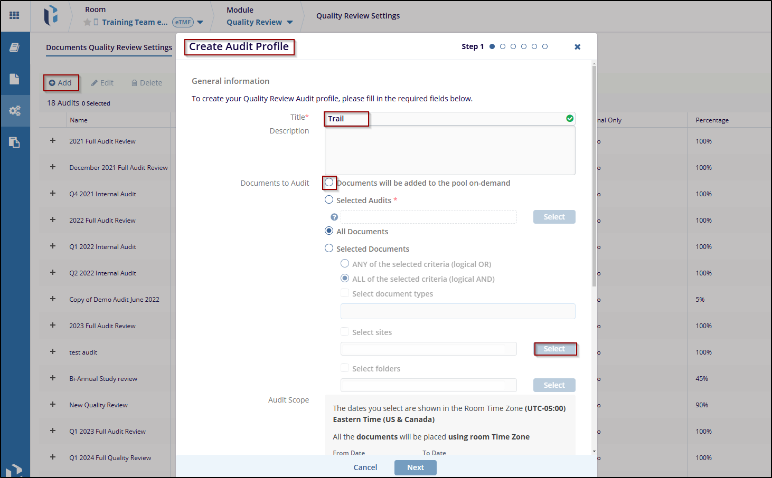772x478 pixels.
Task: Open the book icon in left sidebar
Action: coord(15,47)
